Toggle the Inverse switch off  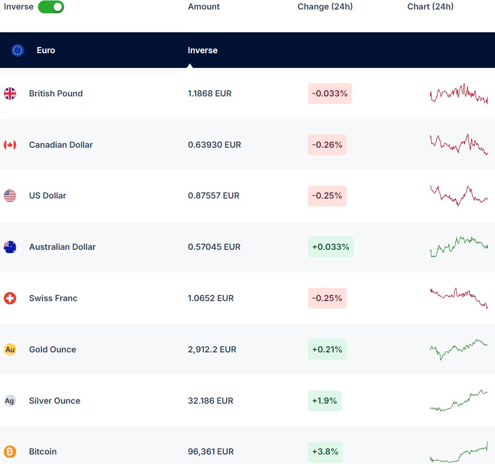tap(51, 7)
